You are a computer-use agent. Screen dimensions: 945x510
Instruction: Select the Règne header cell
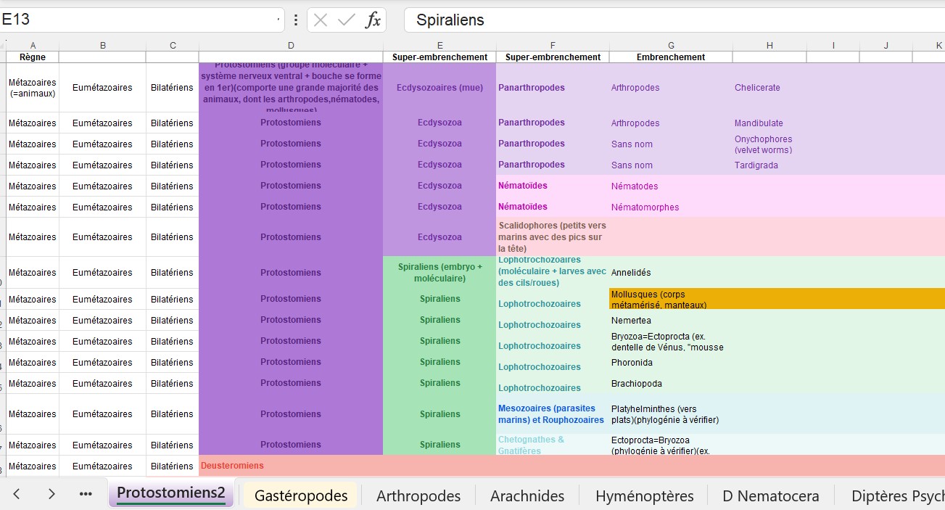click(x=33, y=57)
